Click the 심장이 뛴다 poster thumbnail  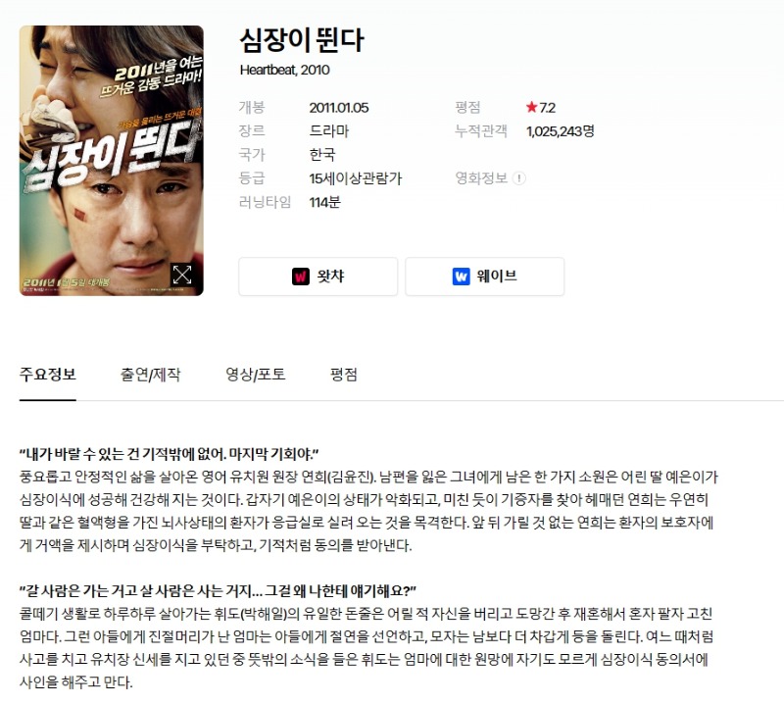point(112,161)
